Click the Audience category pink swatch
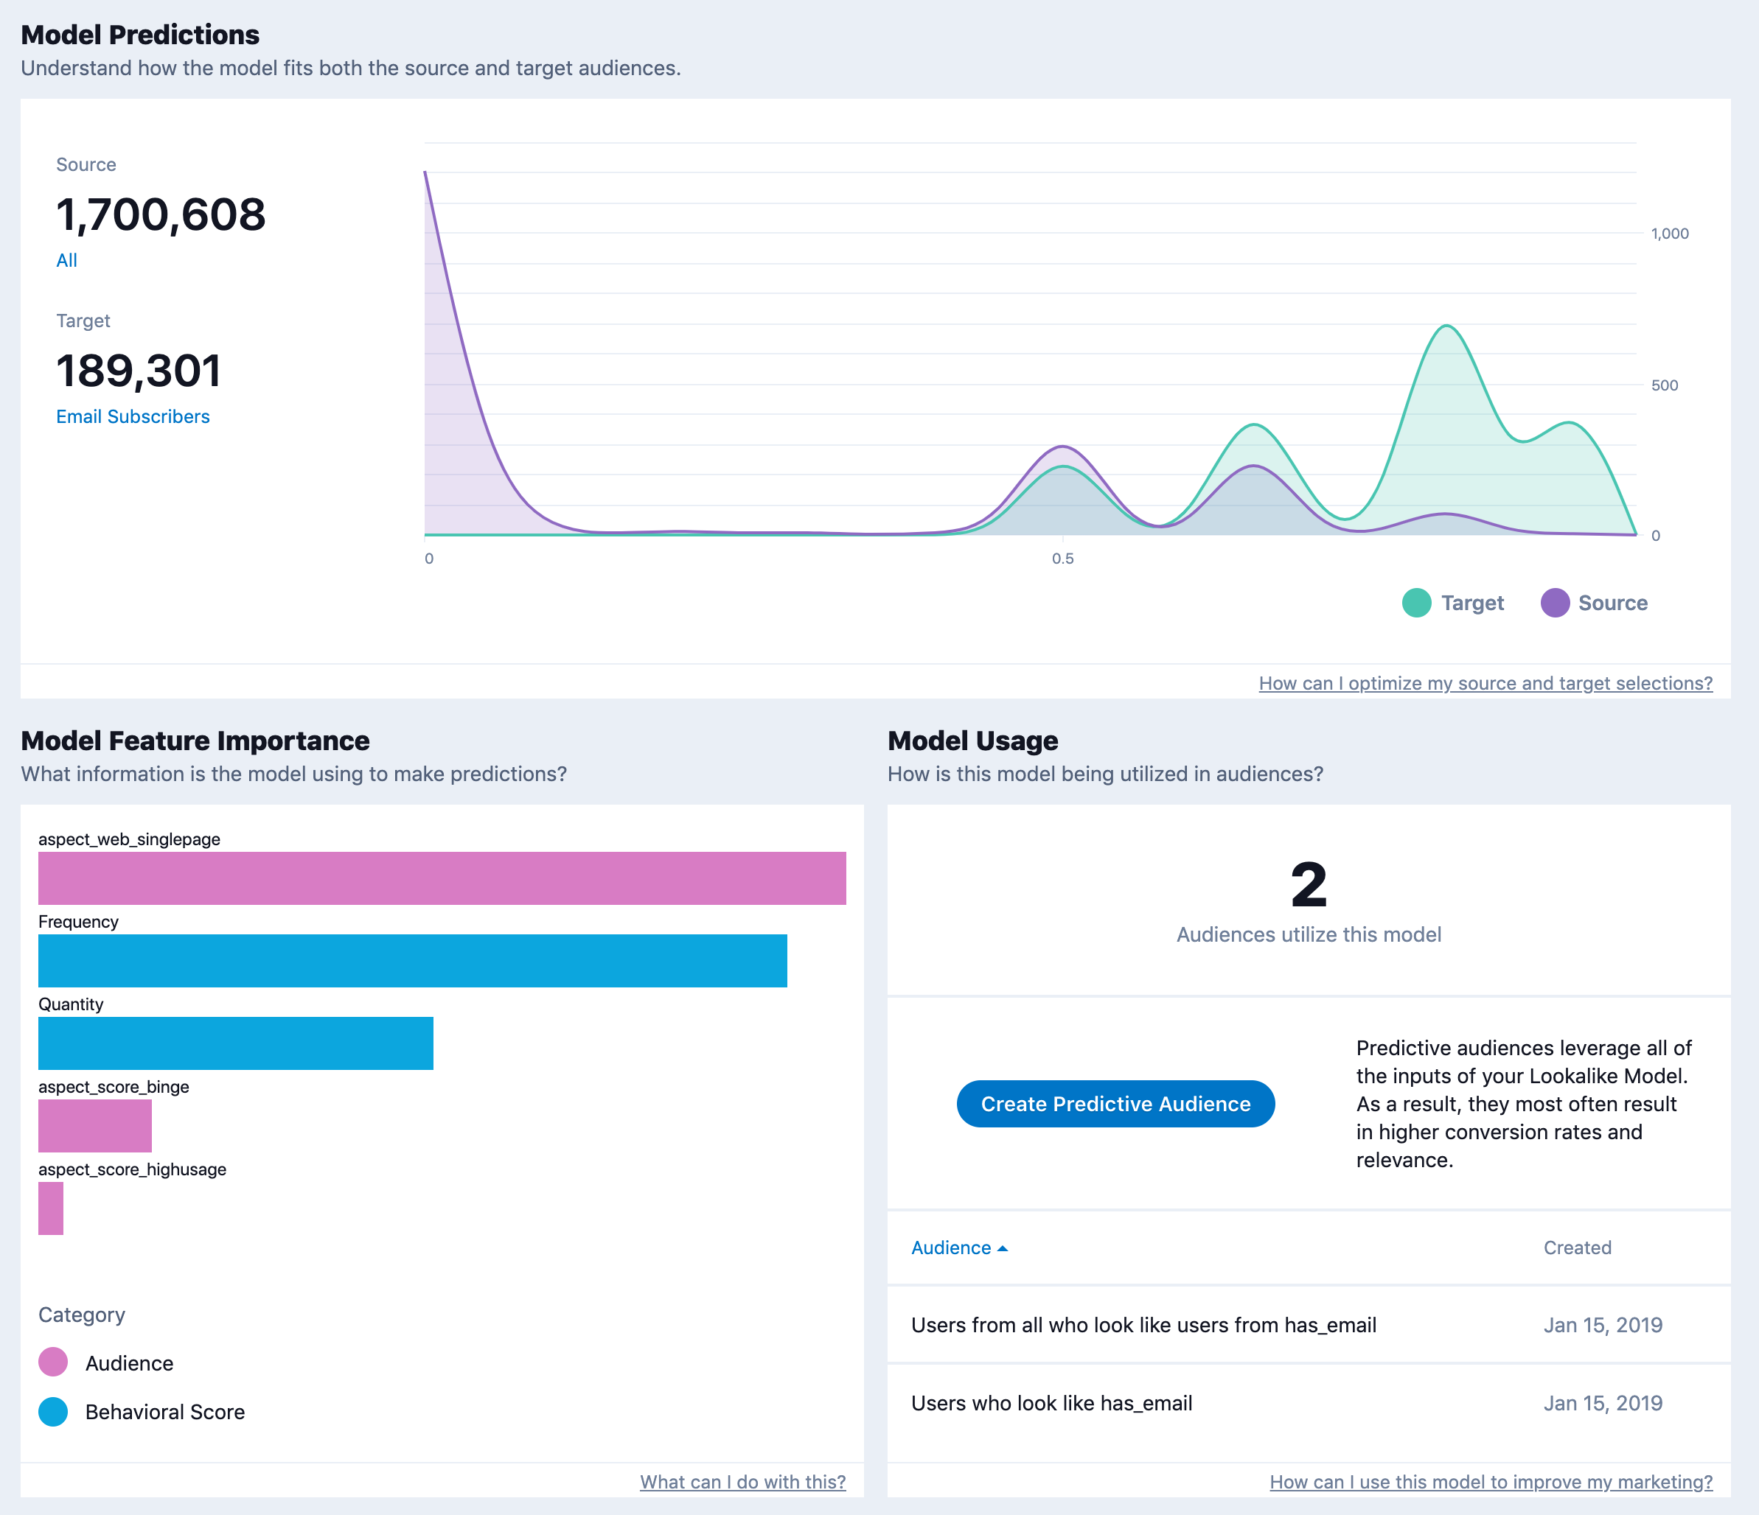Screen dimensions: 1759x1515 (52, 1362)
